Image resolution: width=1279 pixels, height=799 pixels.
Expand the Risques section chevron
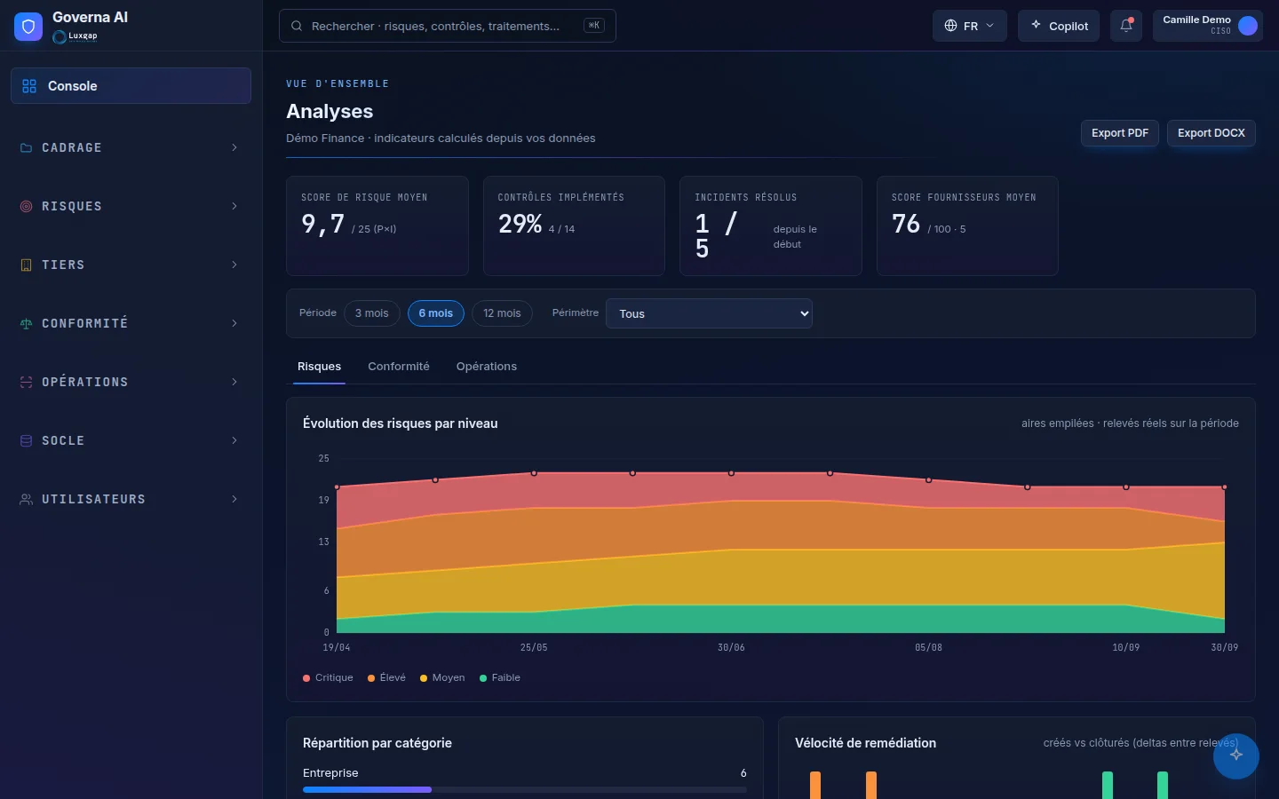click(x=234, y=206)
